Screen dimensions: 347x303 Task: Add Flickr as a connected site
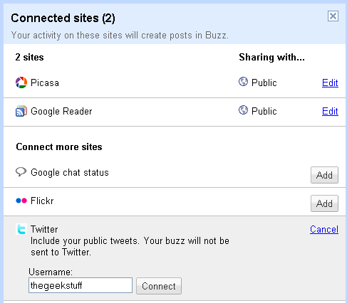pyautogui.click(x=324, y=203)
